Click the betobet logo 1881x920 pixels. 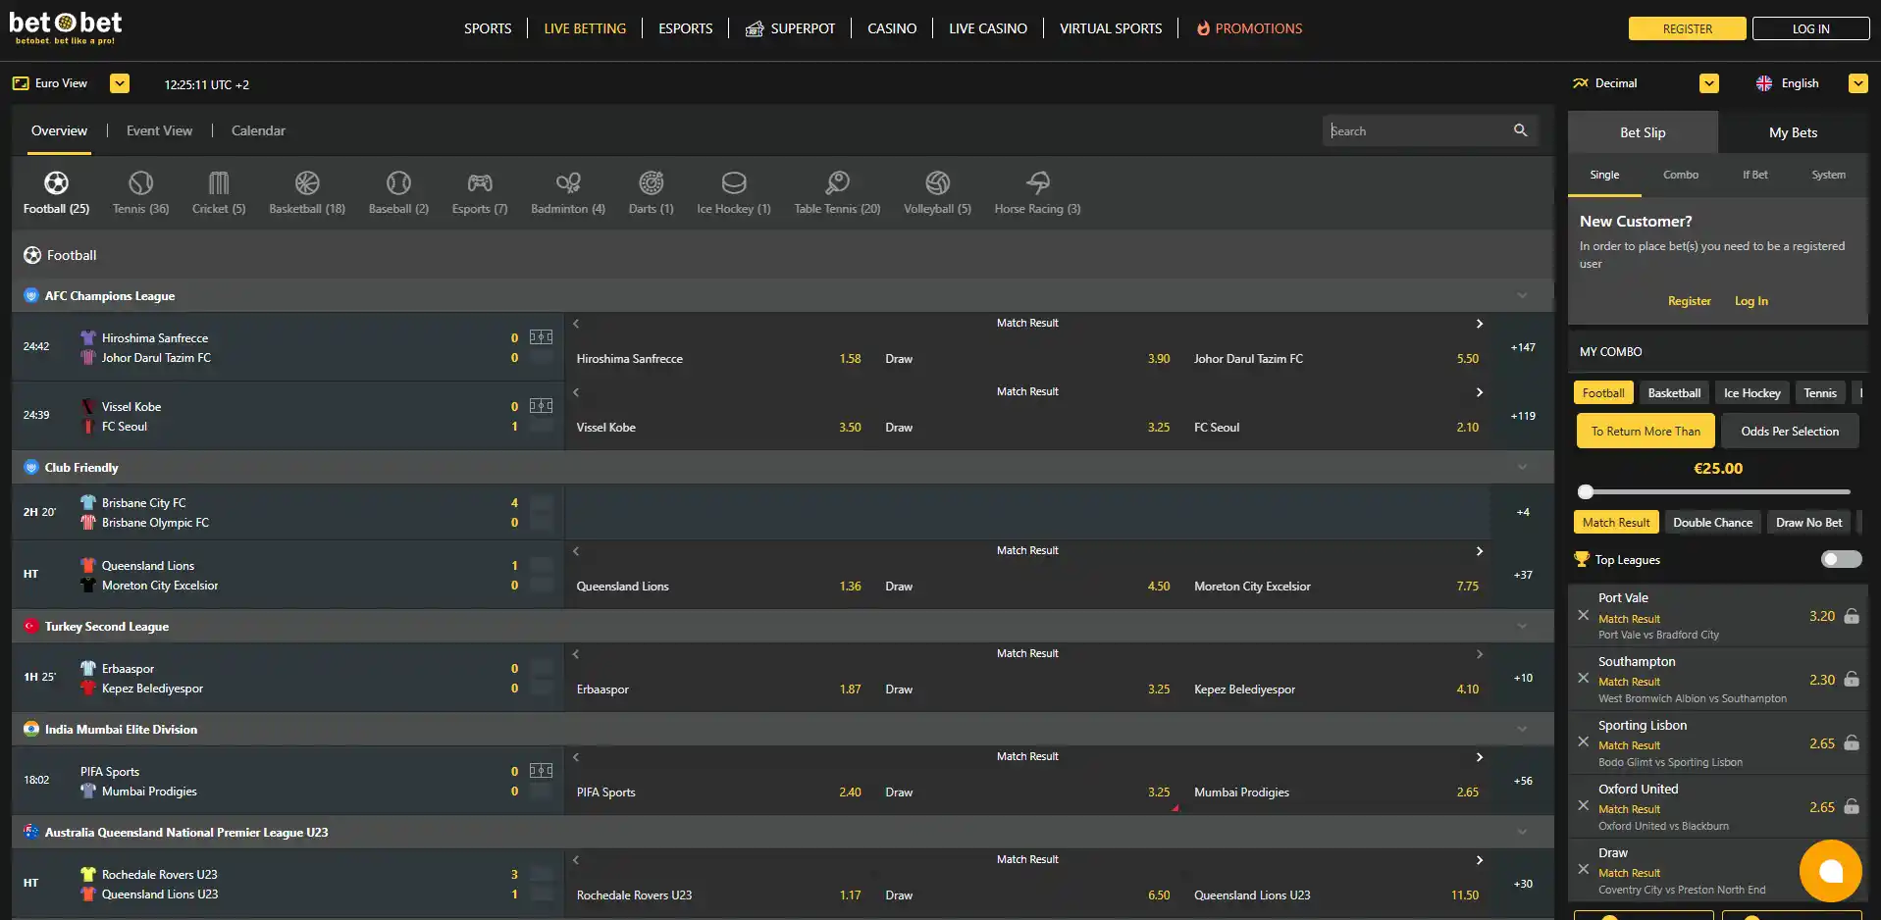66,27
